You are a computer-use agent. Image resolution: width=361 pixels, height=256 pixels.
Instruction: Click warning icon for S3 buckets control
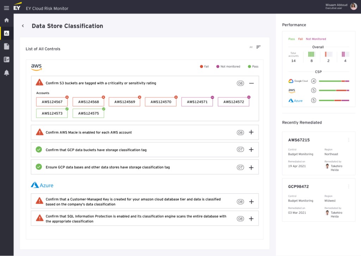point(39,82)
